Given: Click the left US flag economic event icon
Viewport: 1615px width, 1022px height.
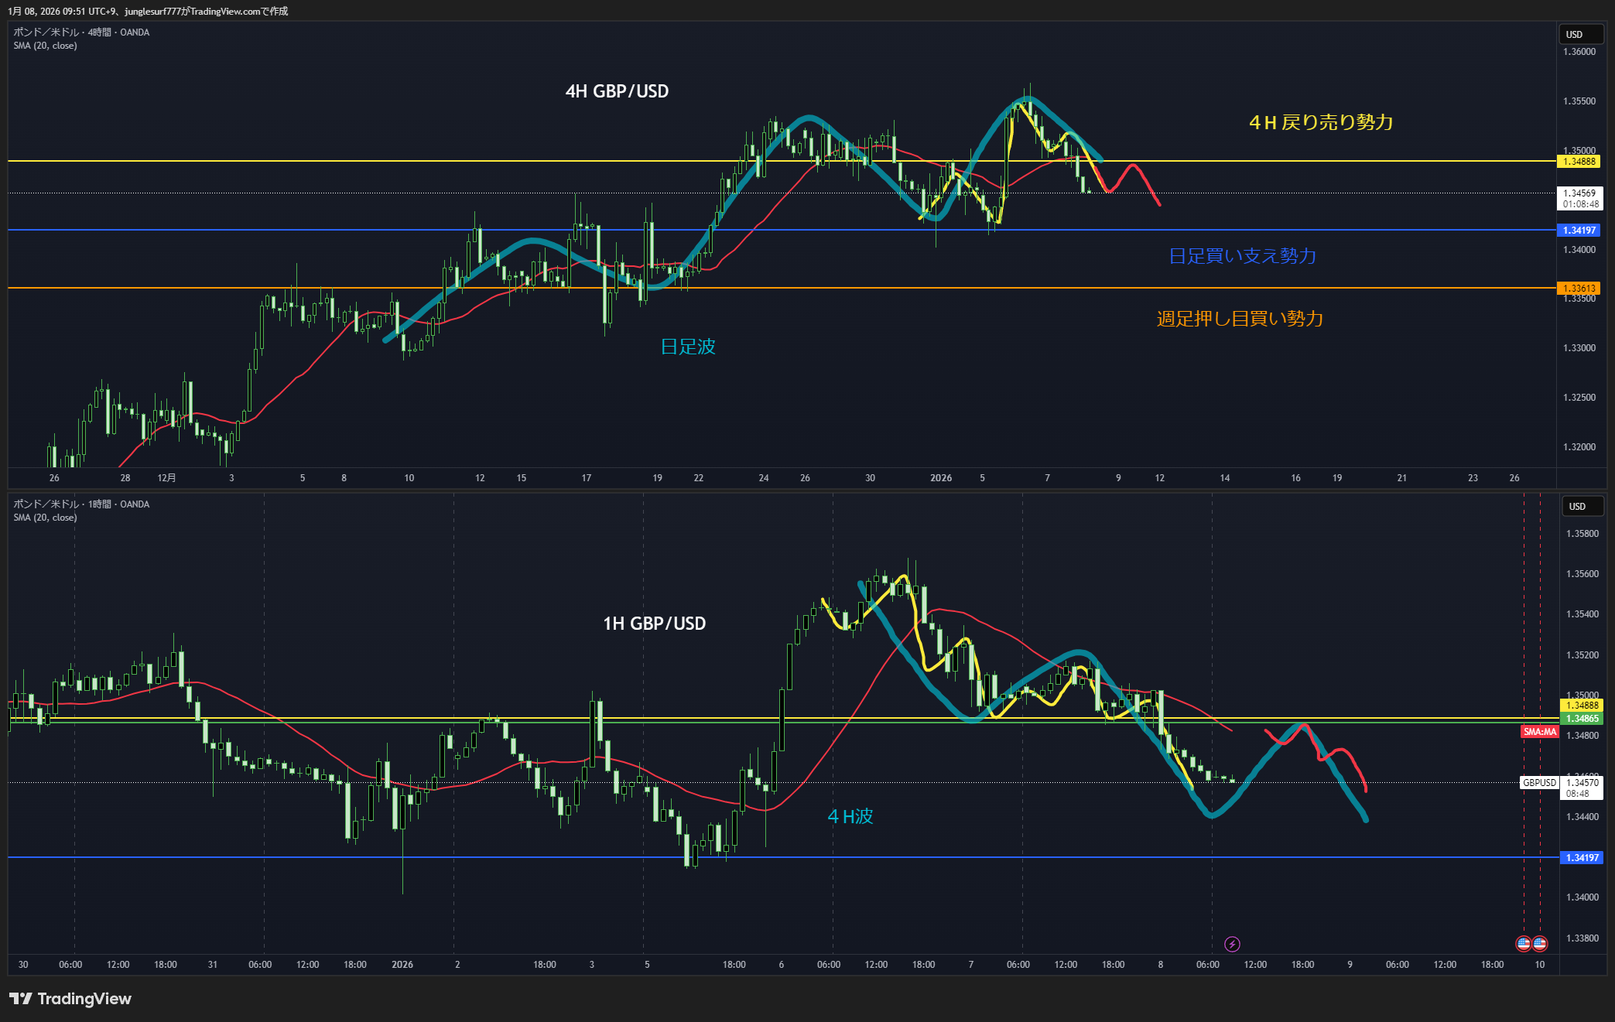Looking at the screenshot, I should [1523, 943].
